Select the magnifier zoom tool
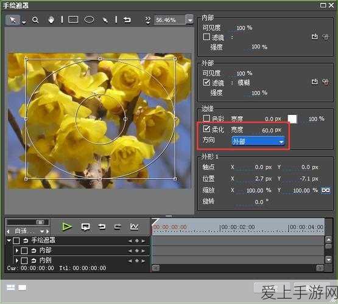The height and width of the screenshot is (304, 338). point(35,20)
